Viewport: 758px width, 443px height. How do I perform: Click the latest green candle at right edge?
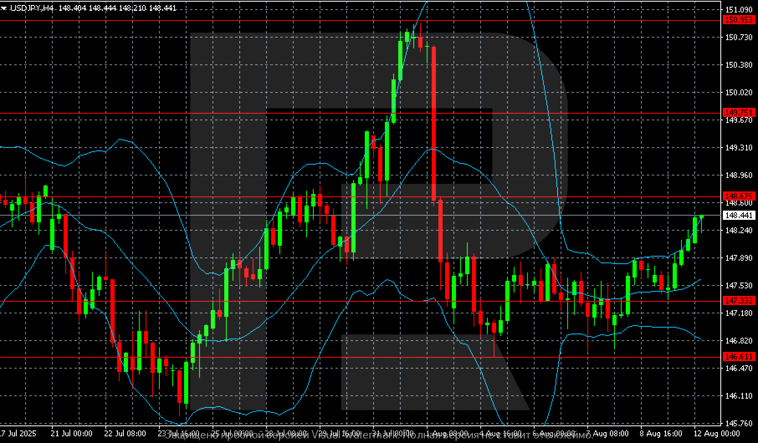(x=701, y=216)
